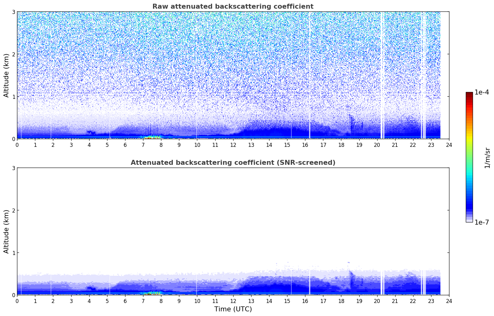Click the colorbar unit label "1/m/sr"
494x316 pixels.
(x=487, y=158)
